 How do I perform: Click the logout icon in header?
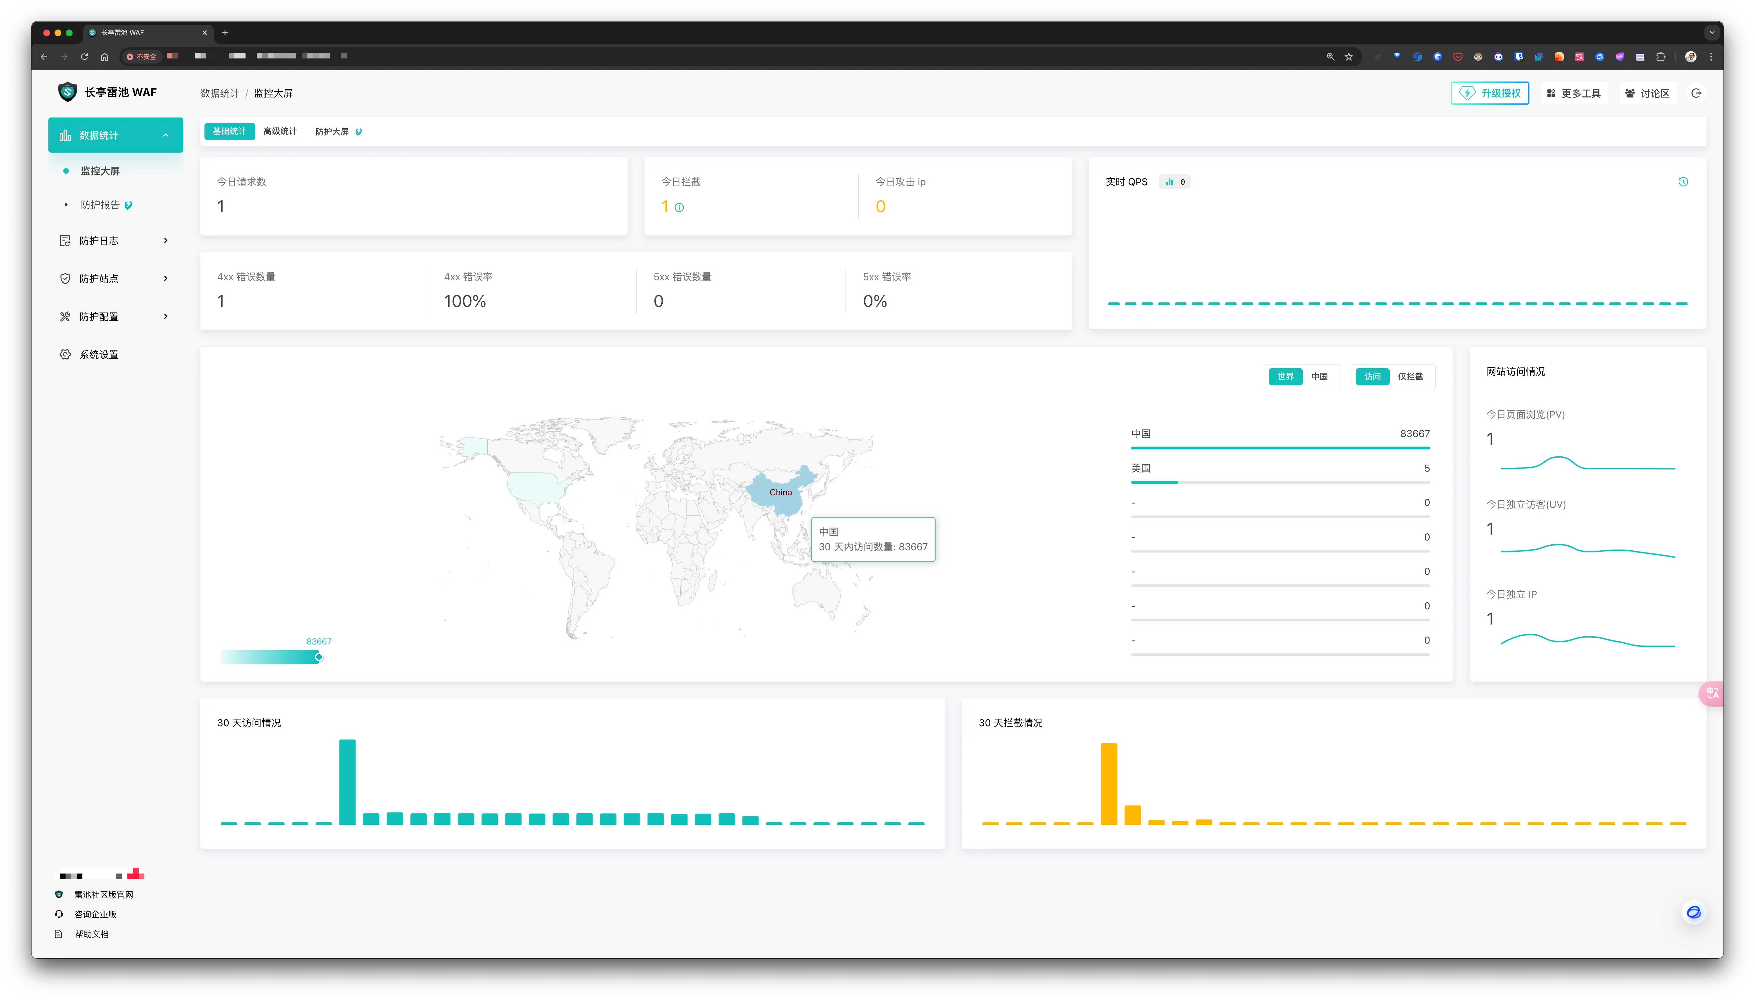pyautogui.click(x=1696, y=93)
